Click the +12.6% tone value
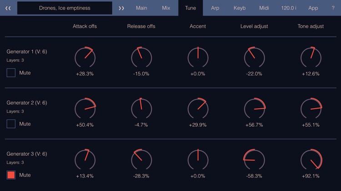341x191 pixels. pos(311,74)
